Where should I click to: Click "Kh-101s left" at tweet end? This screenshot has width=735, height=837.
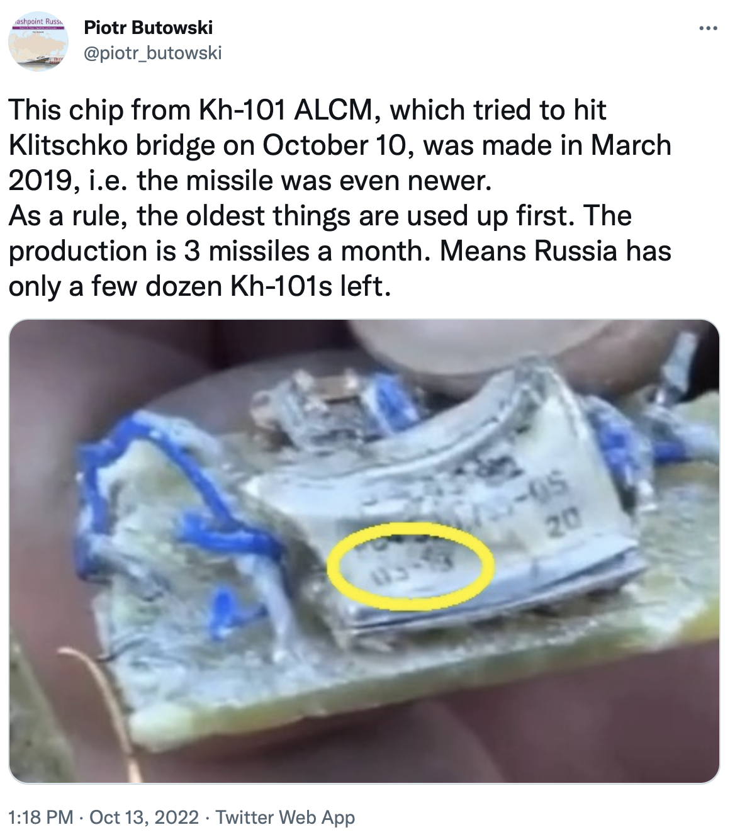[307, 286]
